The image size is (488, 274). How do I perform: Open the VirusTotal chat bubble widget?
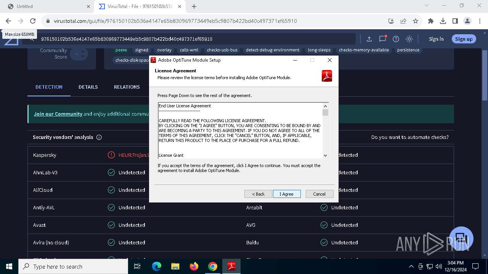[461, 238]
